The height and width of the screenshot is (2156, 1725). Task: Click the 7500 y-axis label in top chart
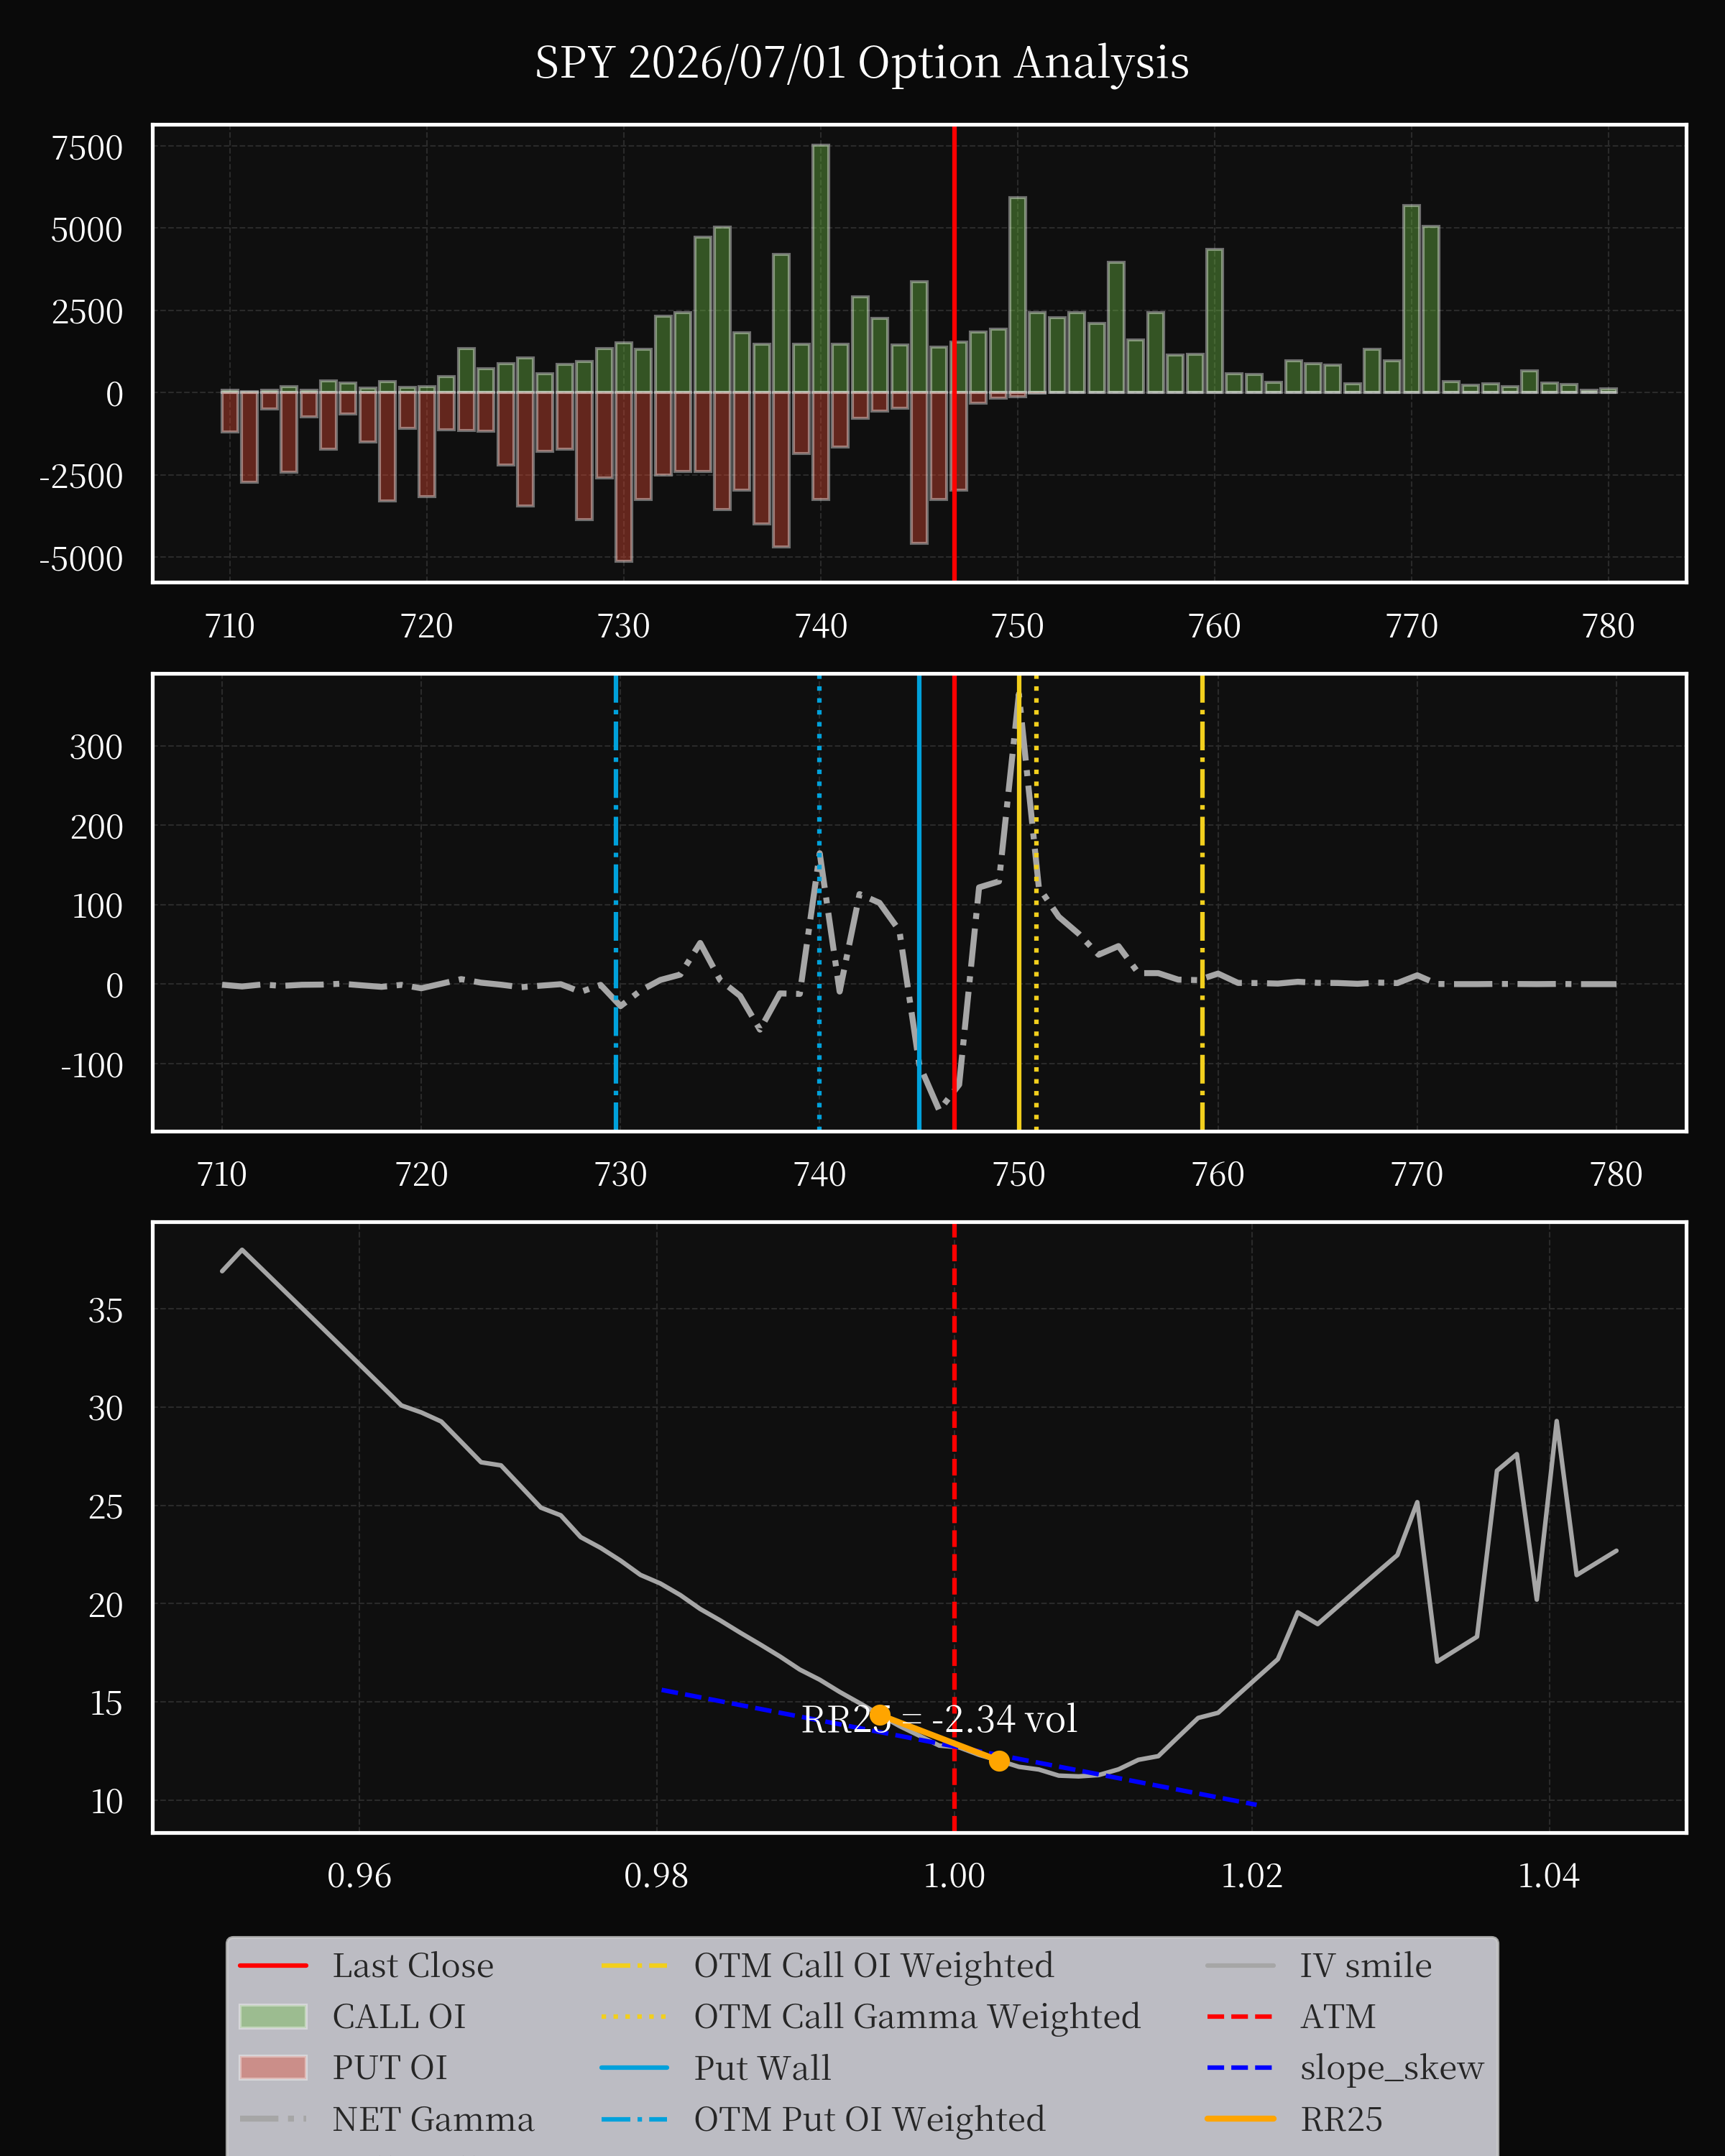(x=87, y=148)
